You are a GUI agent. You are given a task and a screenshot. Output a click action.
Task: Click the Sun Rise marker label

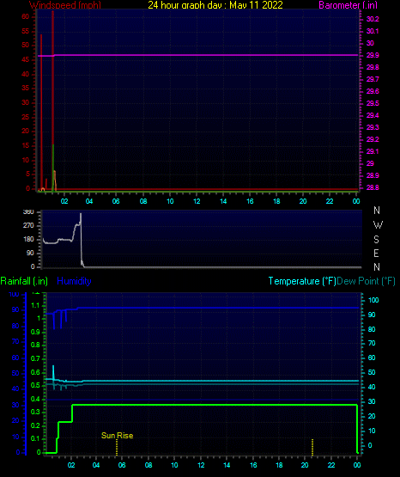[x=118, y=436]
